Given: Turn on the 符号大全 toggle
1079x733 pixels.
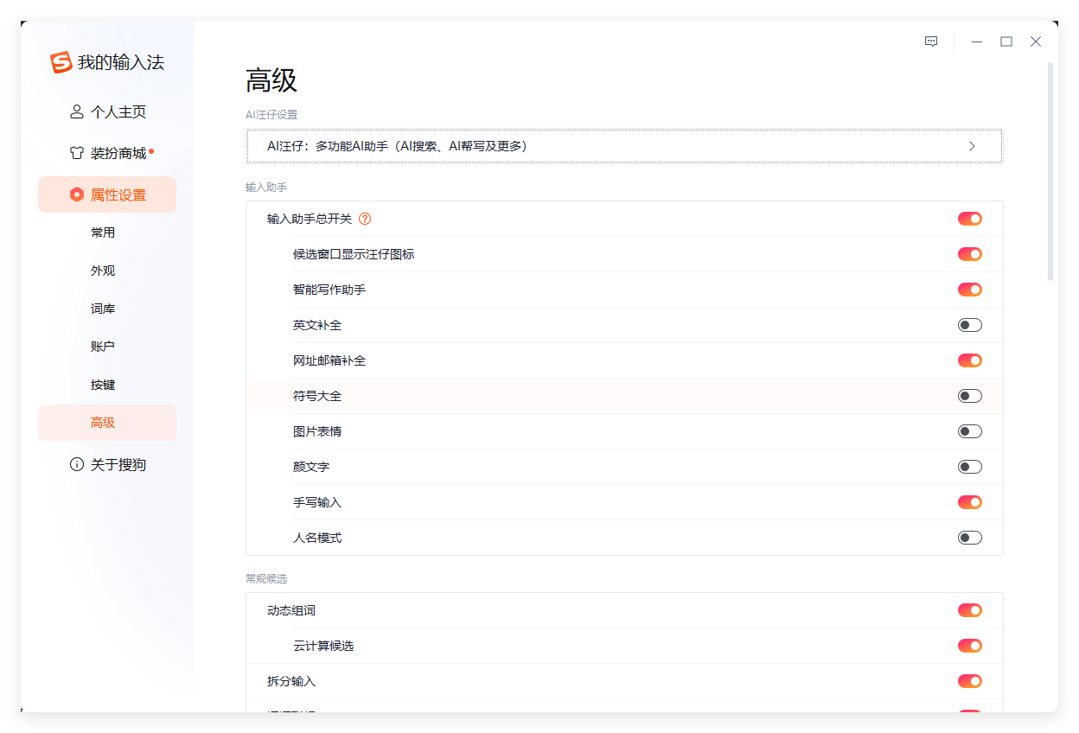Looking at the screenshot, I should coord(969,395).
